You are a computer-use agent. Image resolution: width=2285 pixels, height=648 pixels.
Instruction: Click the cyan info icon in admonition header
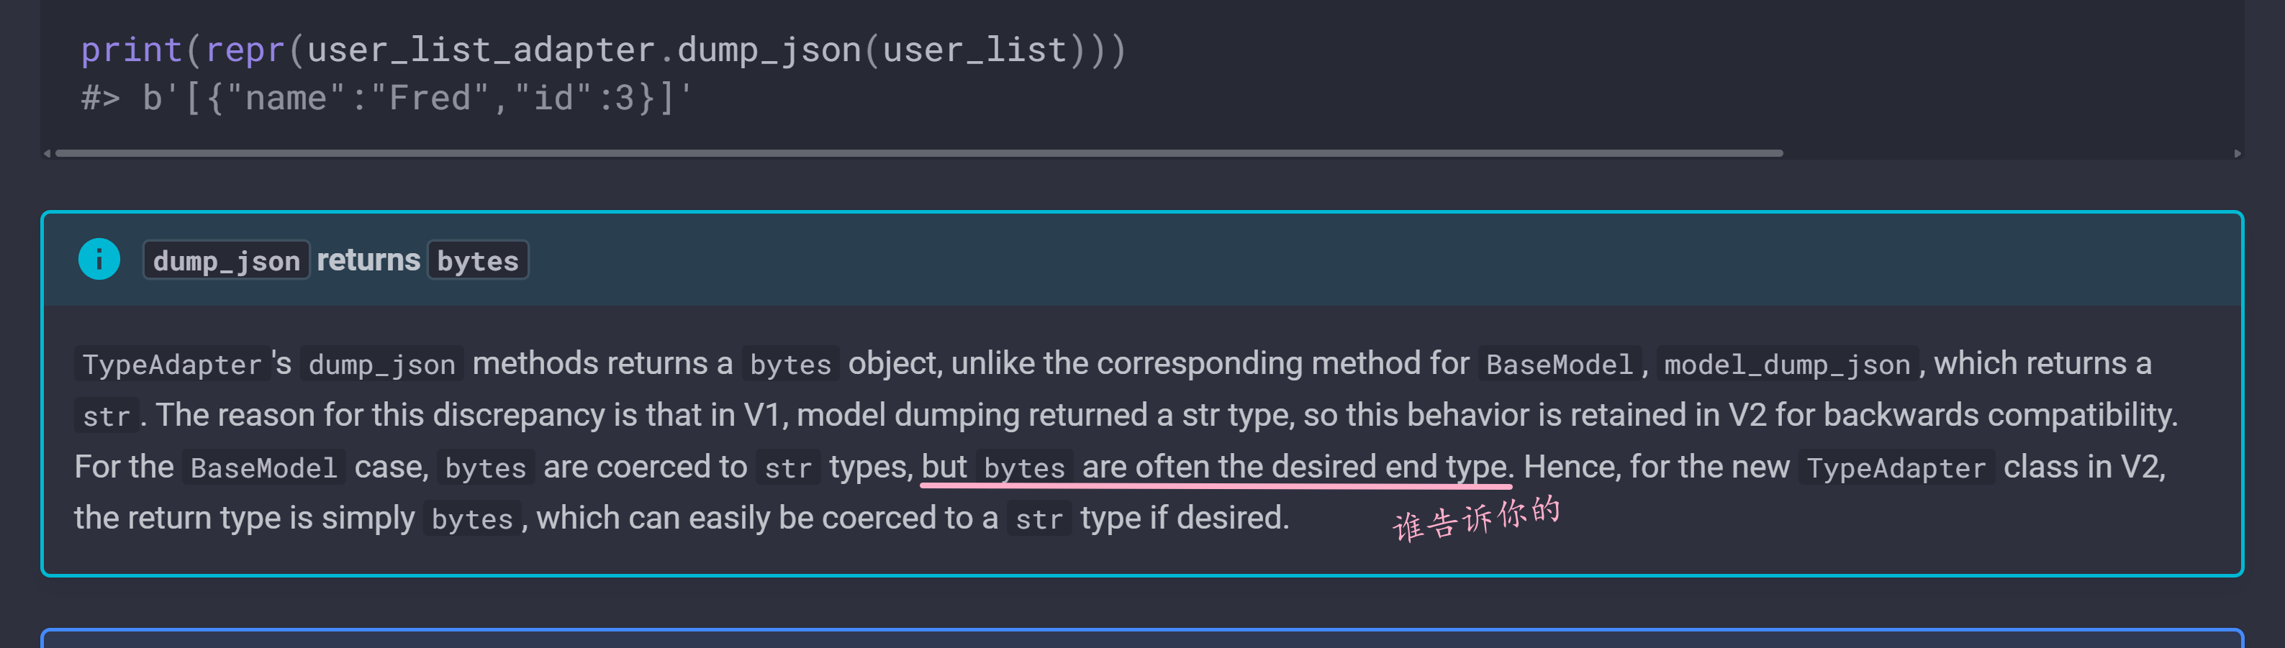point(99,259)
